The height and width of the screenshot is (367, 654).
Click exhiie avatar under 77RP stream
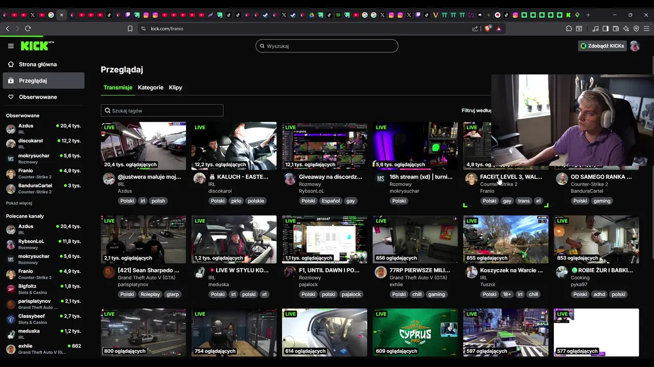tap(380, 272)
